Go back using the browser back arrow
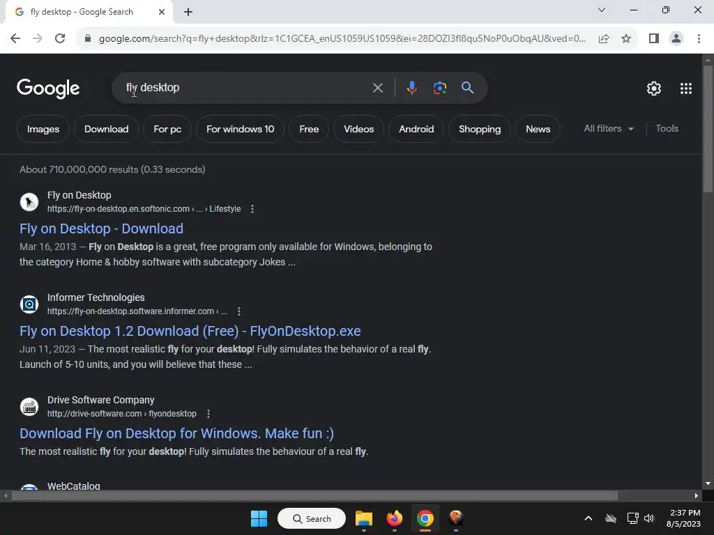 15,39
